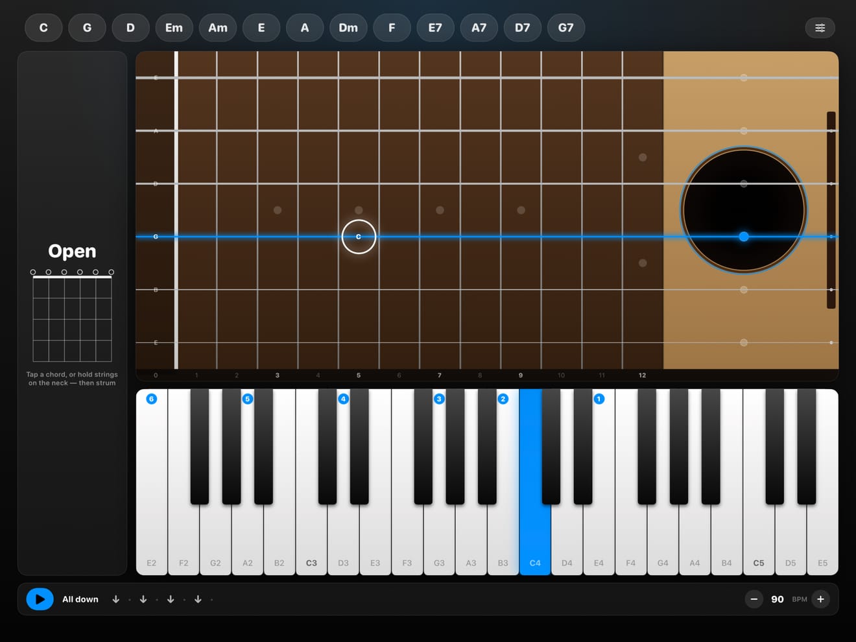Click the first down-strum arrow
This screenshot has width=856, height=642.
(x=116, y=599)
